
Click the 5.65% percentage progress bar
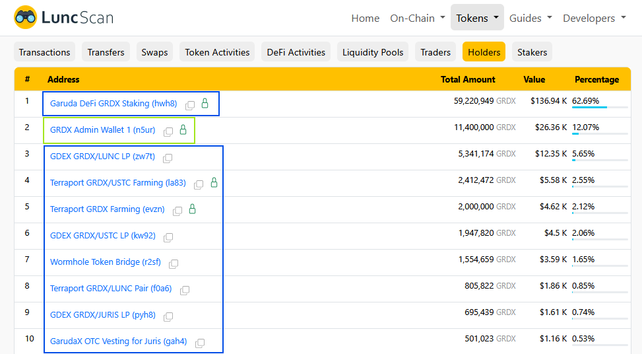600,160
